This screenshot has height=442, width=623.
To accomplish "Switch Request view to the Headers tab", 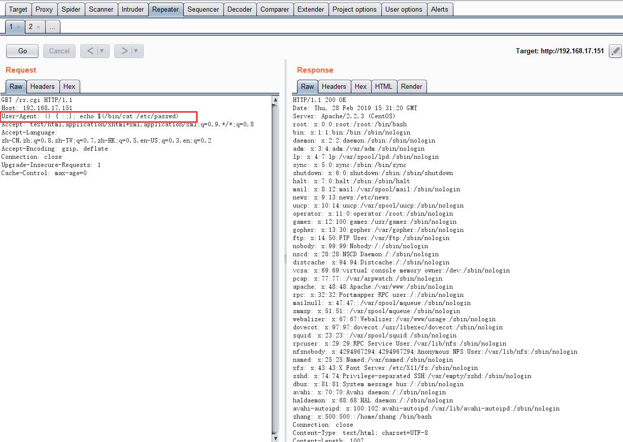I will [x=43, y=86].
